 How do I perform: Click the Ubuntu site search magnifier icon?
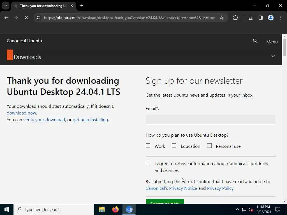pyautogui.click(x=255, y=41)
